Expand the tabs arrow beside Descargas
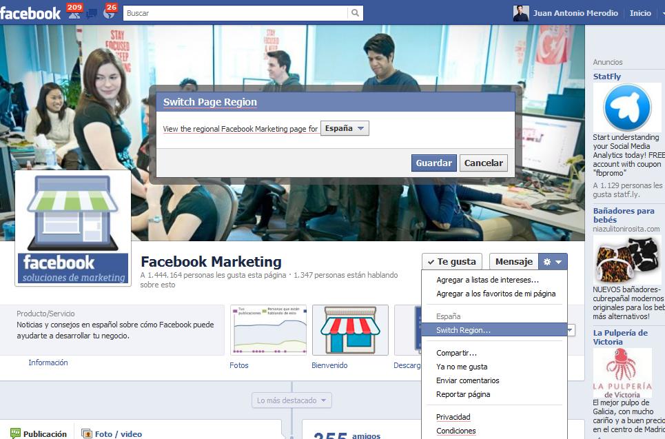Screen dimensions: 665x439 571,330
